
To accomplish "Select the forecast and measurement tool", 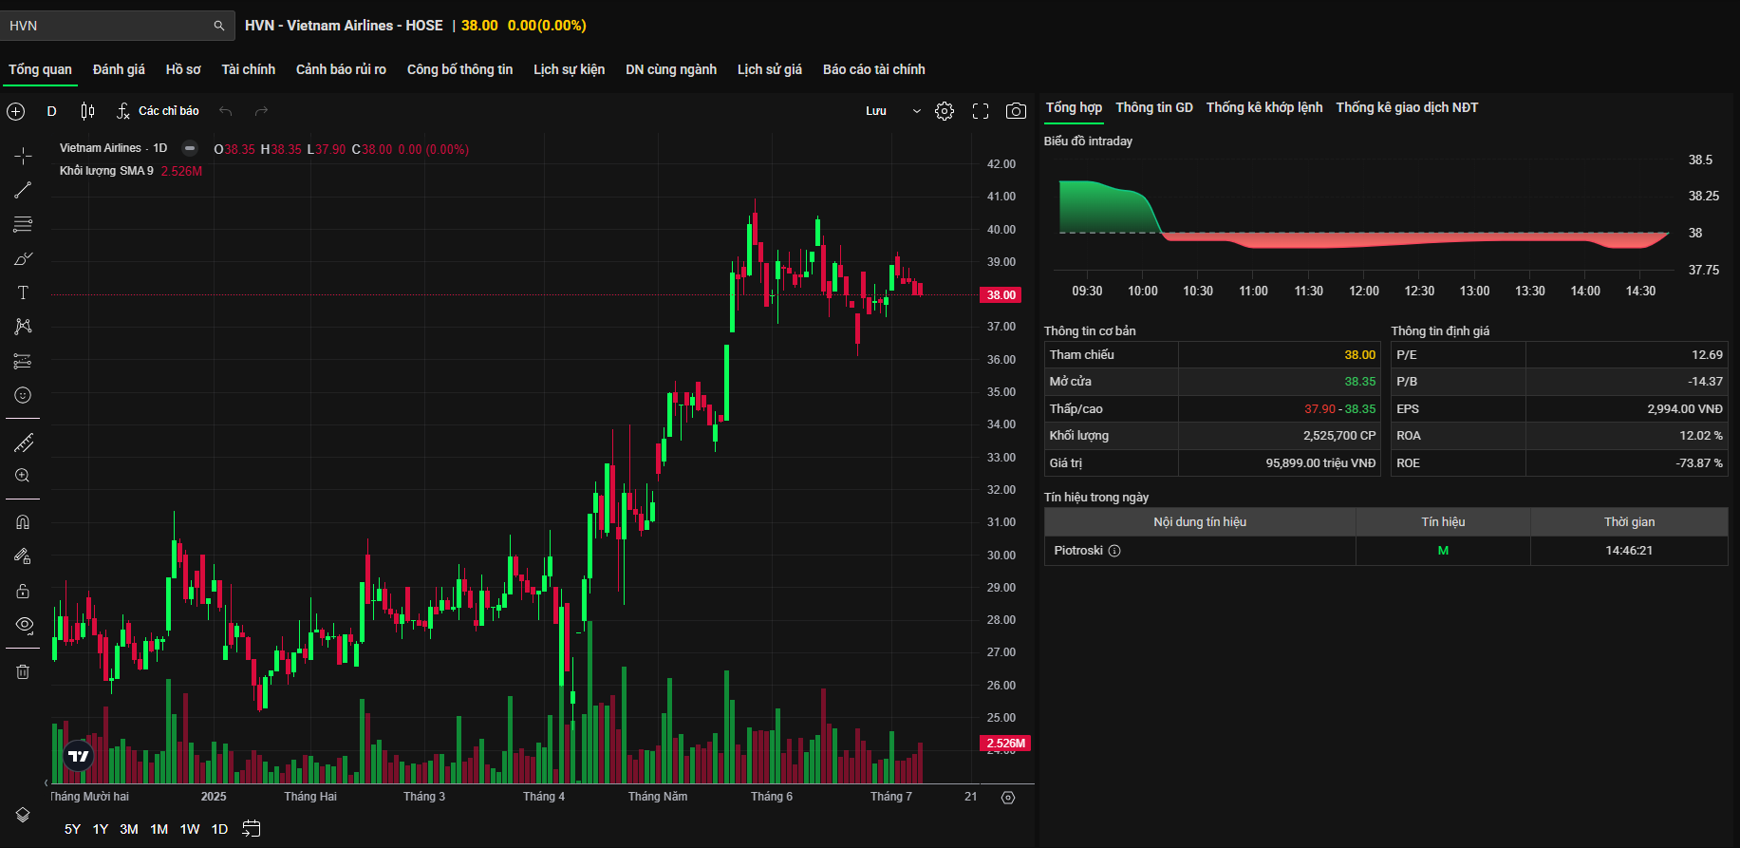I will coord(23,361).
